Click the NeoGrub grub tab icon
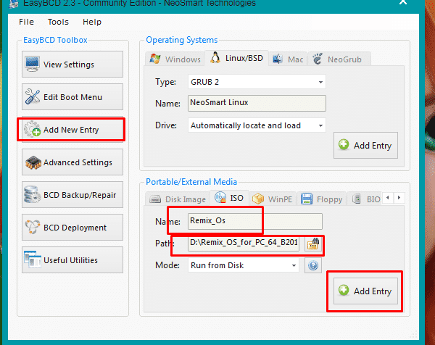The image size is (435, 345). click(318, 59)
